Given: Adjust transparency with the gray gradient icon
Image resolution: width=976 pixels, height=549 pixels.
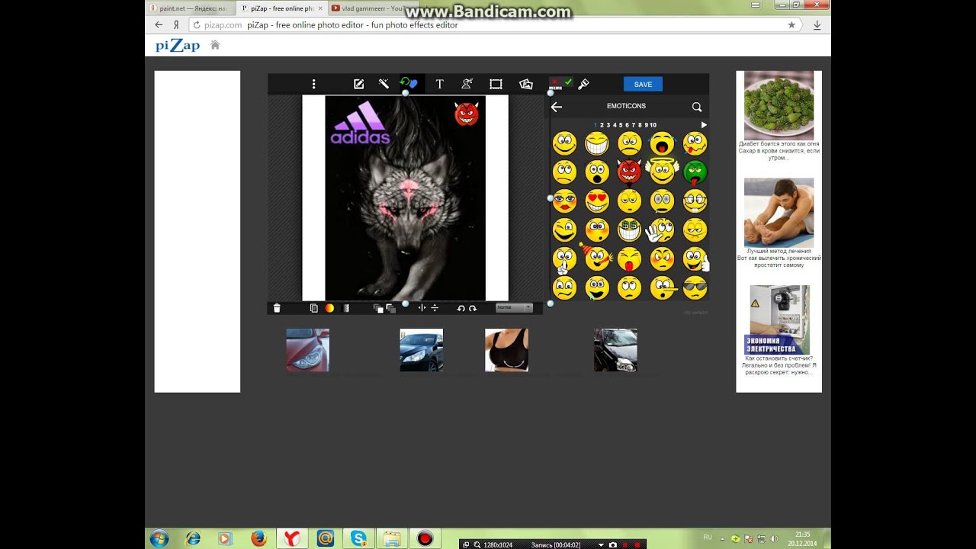Looking at the screenshot, I should pos(346,308).
